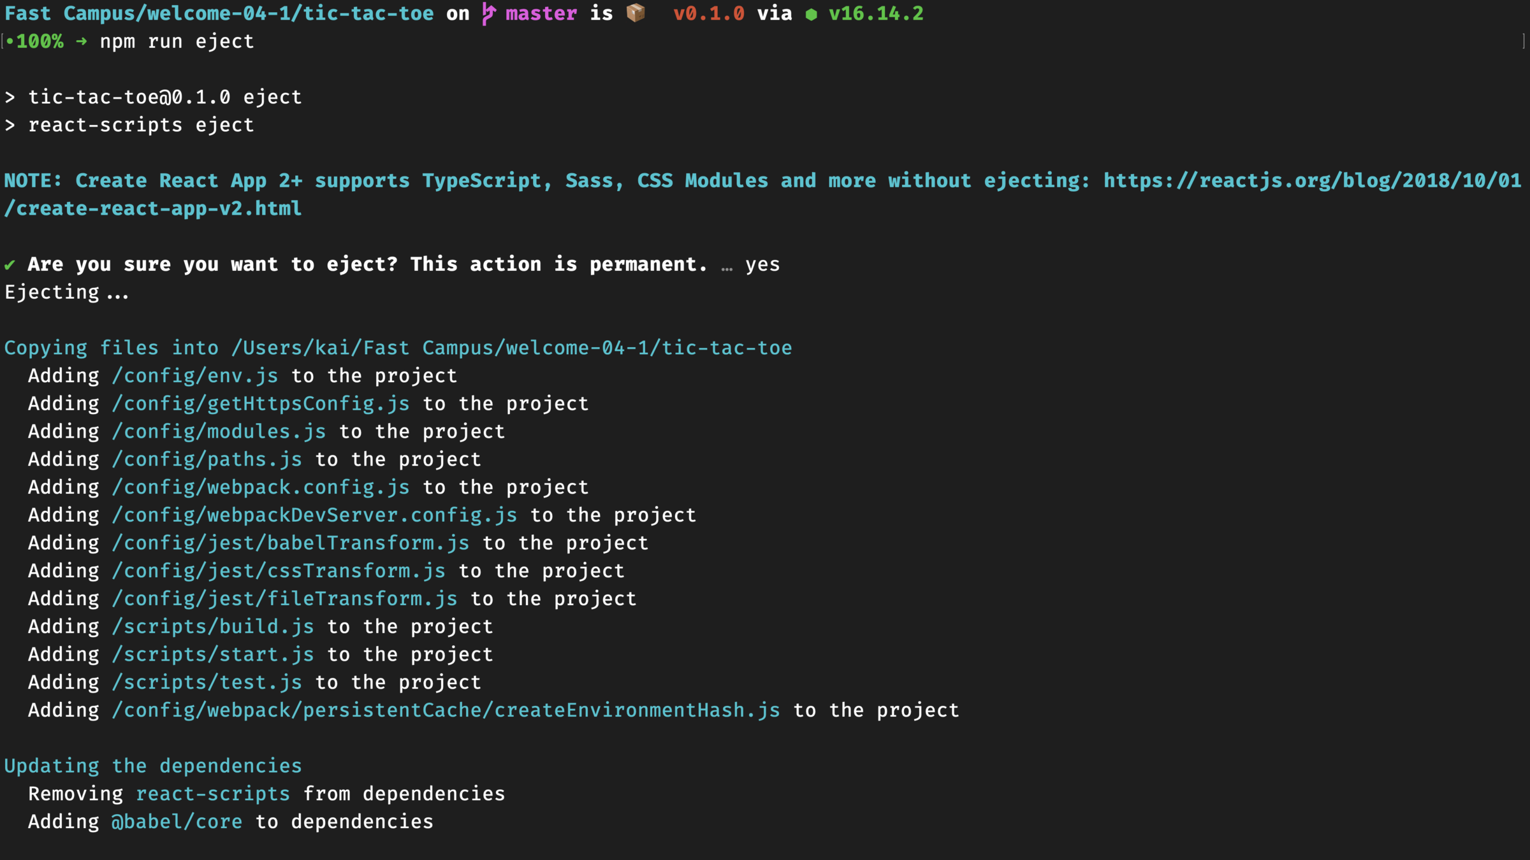Click the green checkmark before eject prompt

[10, 265]
